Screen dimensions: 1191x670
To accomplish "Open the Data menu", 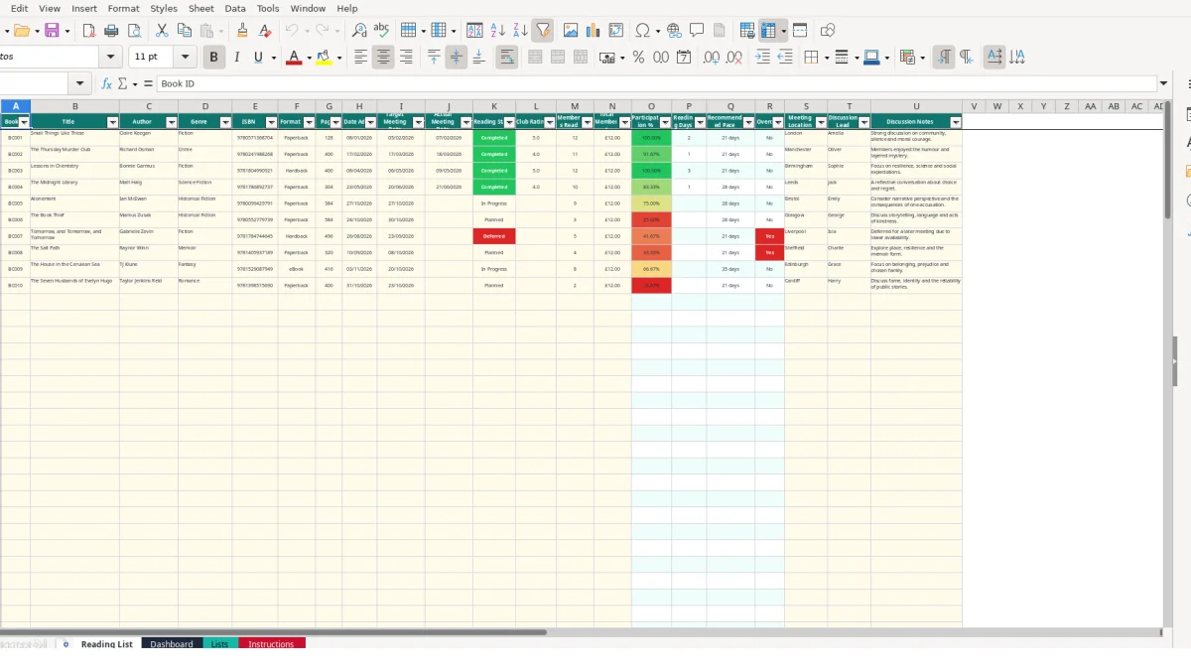I will (x=235, y=8).
